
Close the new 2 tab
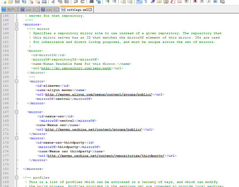(37, 10)
